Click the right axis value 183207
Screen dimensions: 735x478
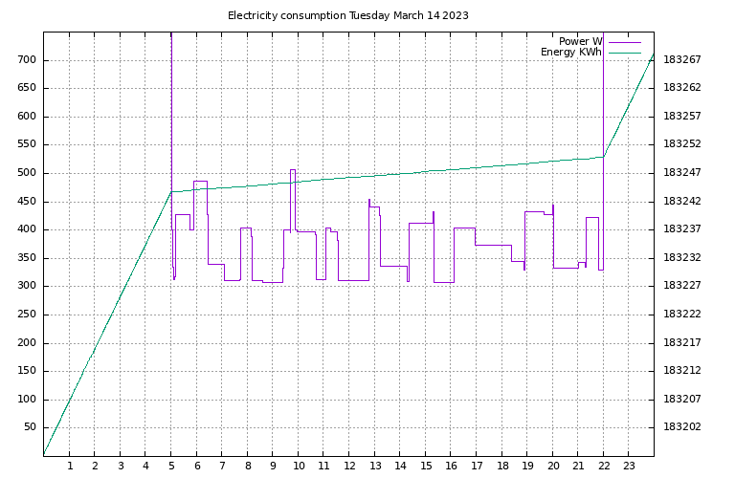[x=682, y=399]
